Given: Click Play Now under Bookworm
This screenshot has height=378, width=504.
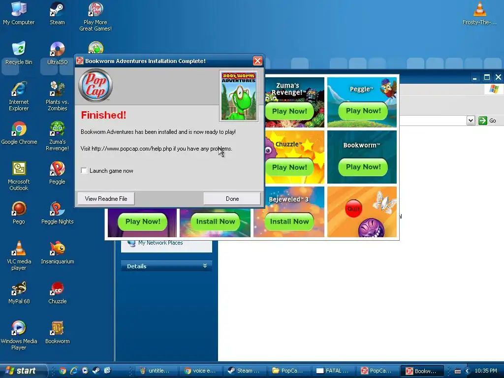Looking at the screenshot, I should (363, 167).
